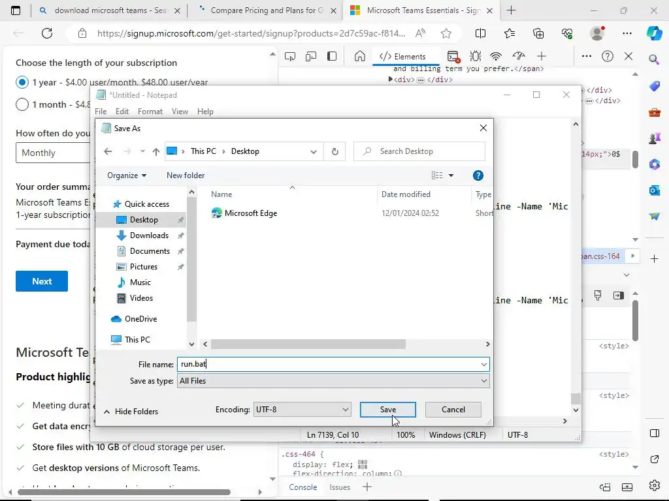The image size is (669, 501).
Task: Open recent locations dropdown chevron
Action: (x=142, y=151)
